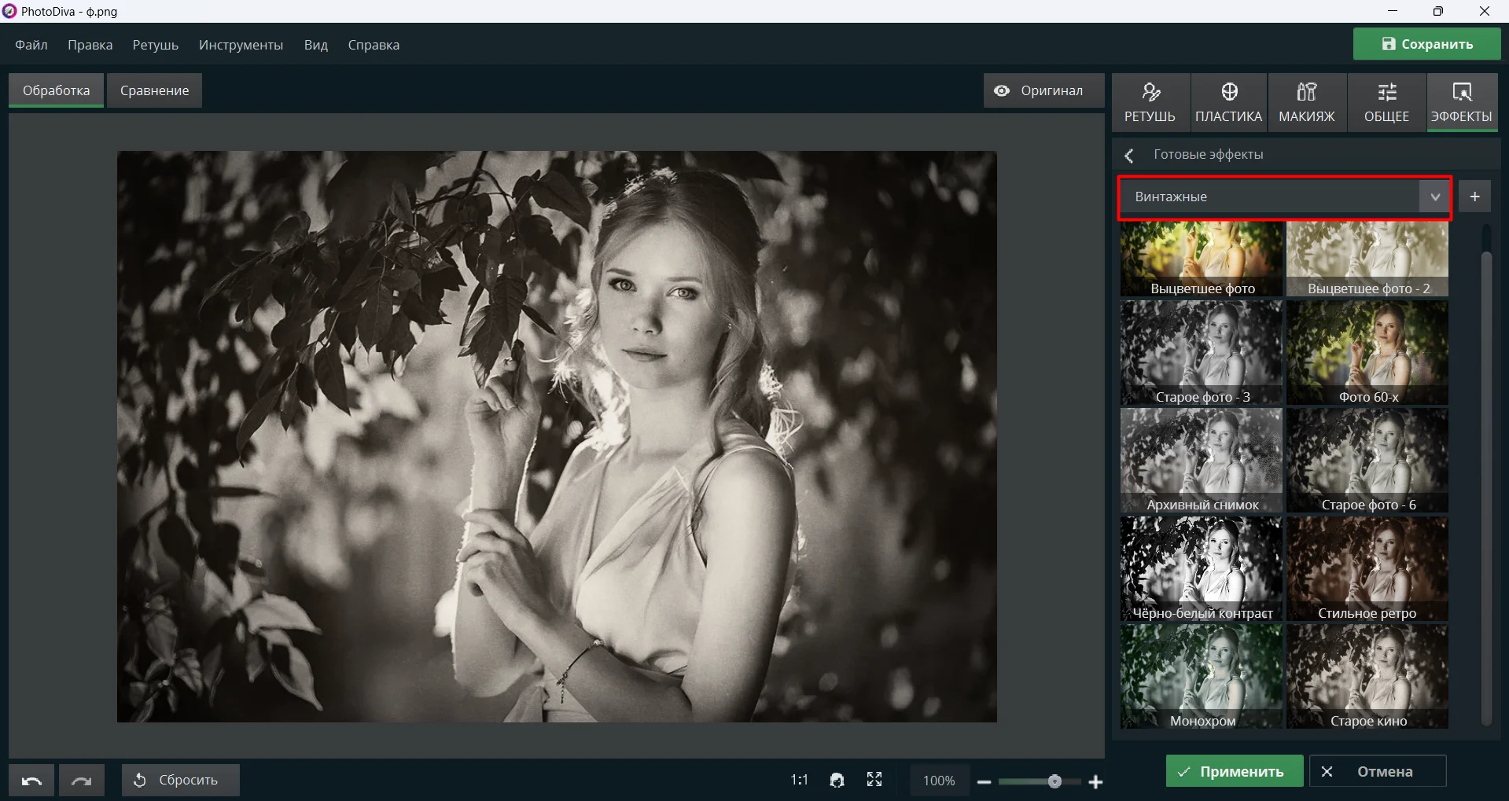Click the plus button beside the category dropdown

1475,197
